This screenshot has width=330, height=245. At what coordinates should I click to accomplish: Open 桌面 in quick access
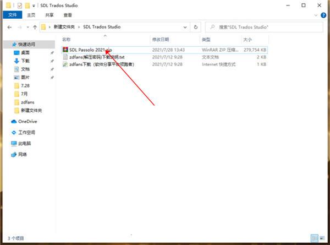pos(25,52)
